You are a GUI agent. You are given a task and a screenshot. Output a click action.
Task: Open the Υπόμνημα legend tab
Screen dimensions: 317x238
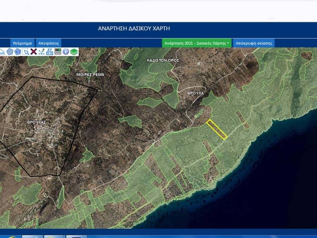pyautogui.click(x=22, y=43)
